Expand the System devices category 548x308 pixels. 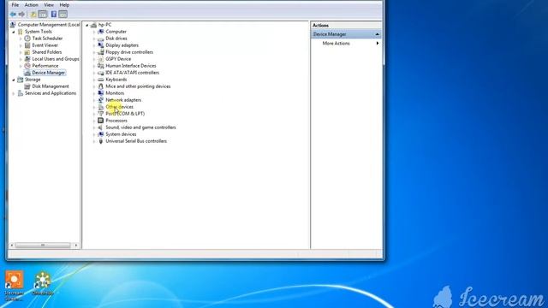point(94,134)
